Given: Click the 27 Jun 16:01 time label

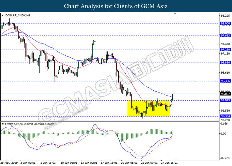Looking at the screenshot, I should pyautogui.click(x=169, y=163).
